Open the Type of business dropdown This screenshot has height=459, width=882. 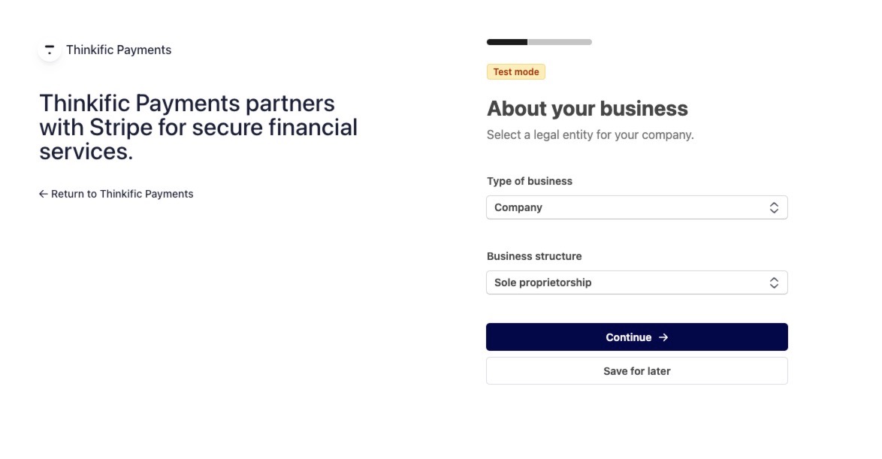637,207
